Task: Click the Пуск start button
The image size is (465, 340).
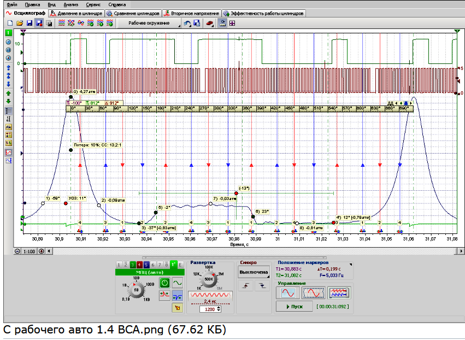Action: pyautogui.click(x=294, y=307)
